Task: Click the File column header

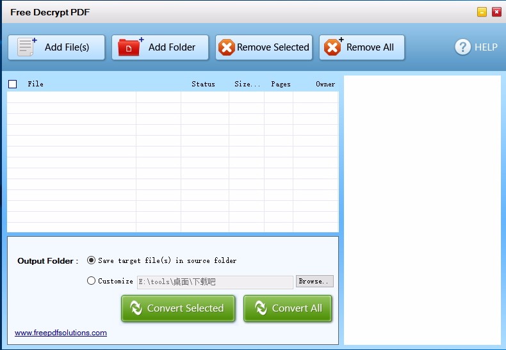Action: 35,84
